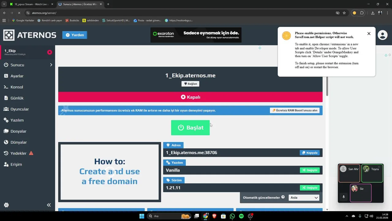Screen dimensions: 392x221
Task: Open the browser downloads icon
Action: pos(373,13)
